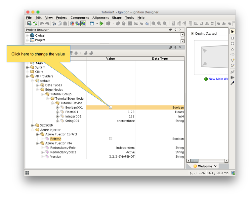Choose the Selection pointer tool
Viewport: 249px width, 199px height.
pos(232,31)
